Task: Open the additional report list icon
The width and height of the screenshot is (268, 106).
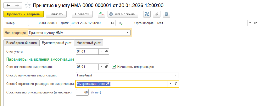Action: pyautogui.click(x=166, y=14)
